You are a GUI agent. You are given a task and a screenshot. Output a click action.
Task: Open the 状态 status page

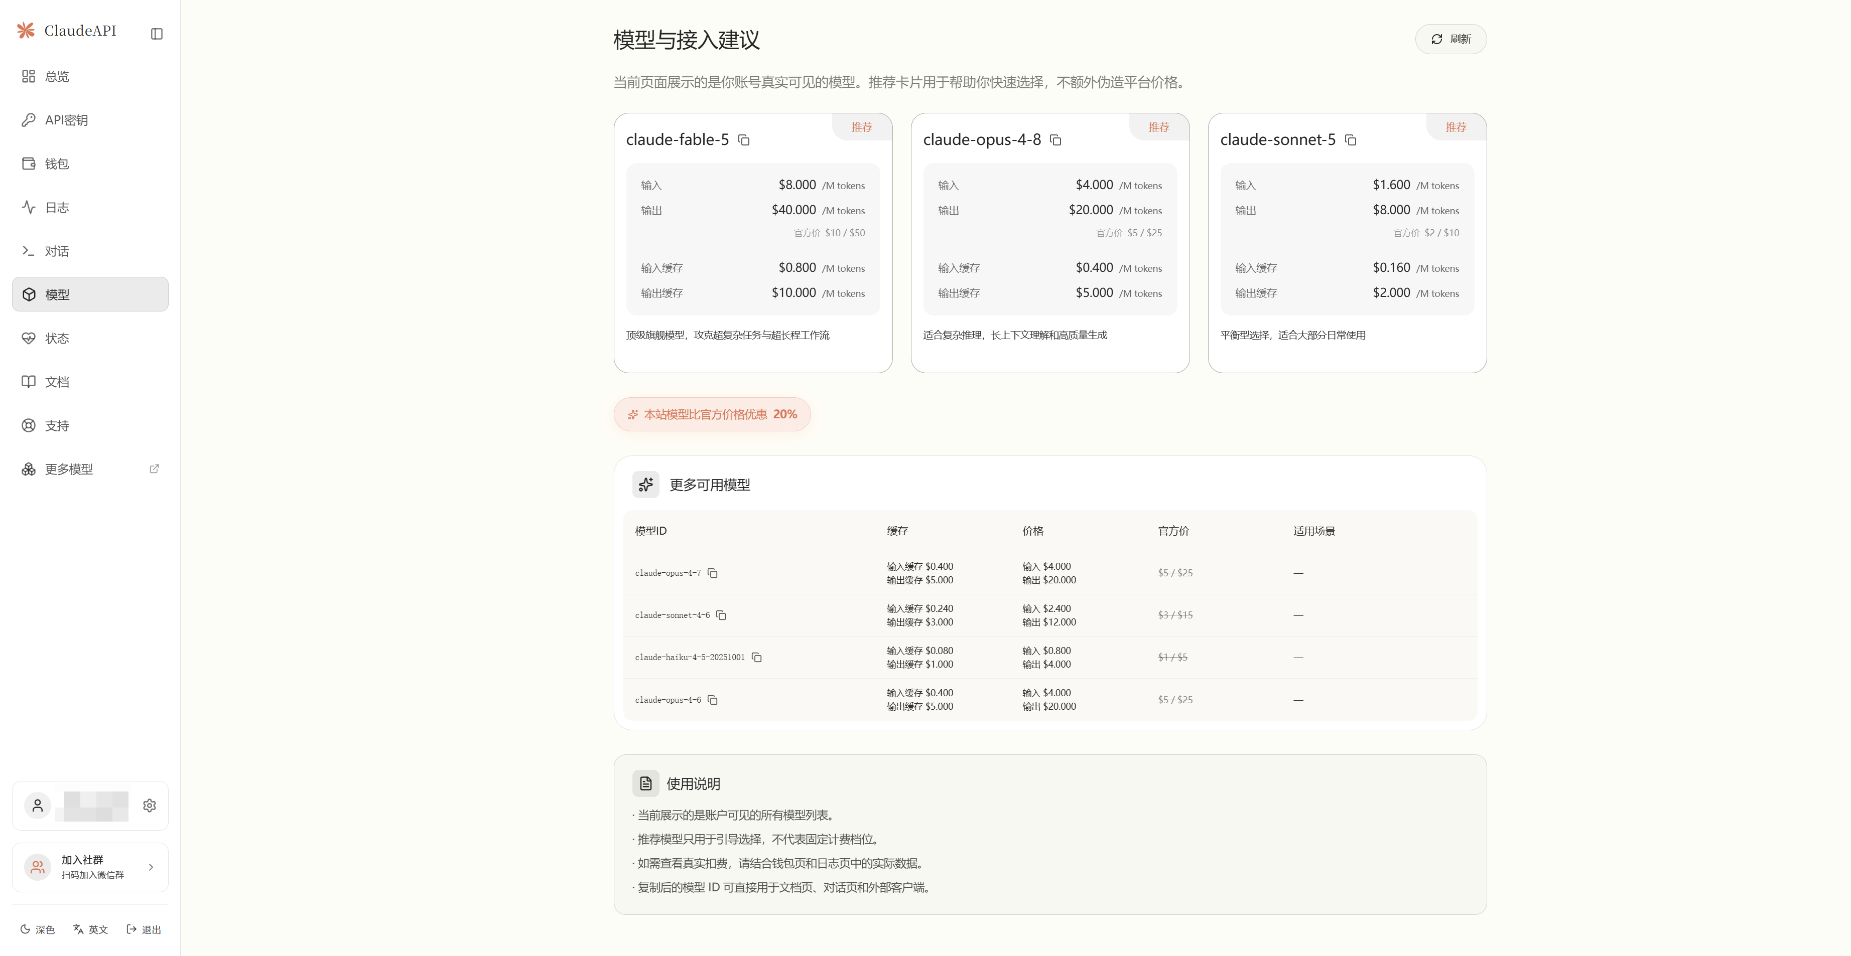90,338
